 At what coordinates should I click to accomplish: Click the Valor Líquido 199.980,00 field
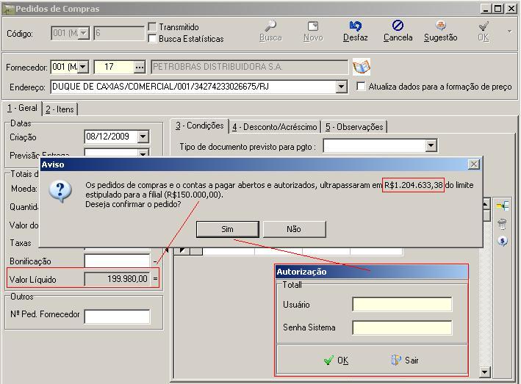click(x=117, y=279)
